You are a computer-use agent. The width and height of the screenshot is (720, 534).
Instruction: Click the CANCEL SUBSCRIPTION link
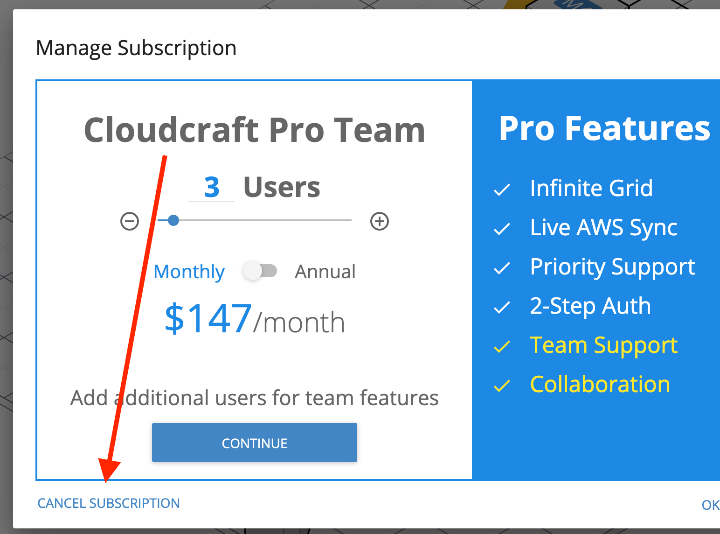click(x=109, y=503)
